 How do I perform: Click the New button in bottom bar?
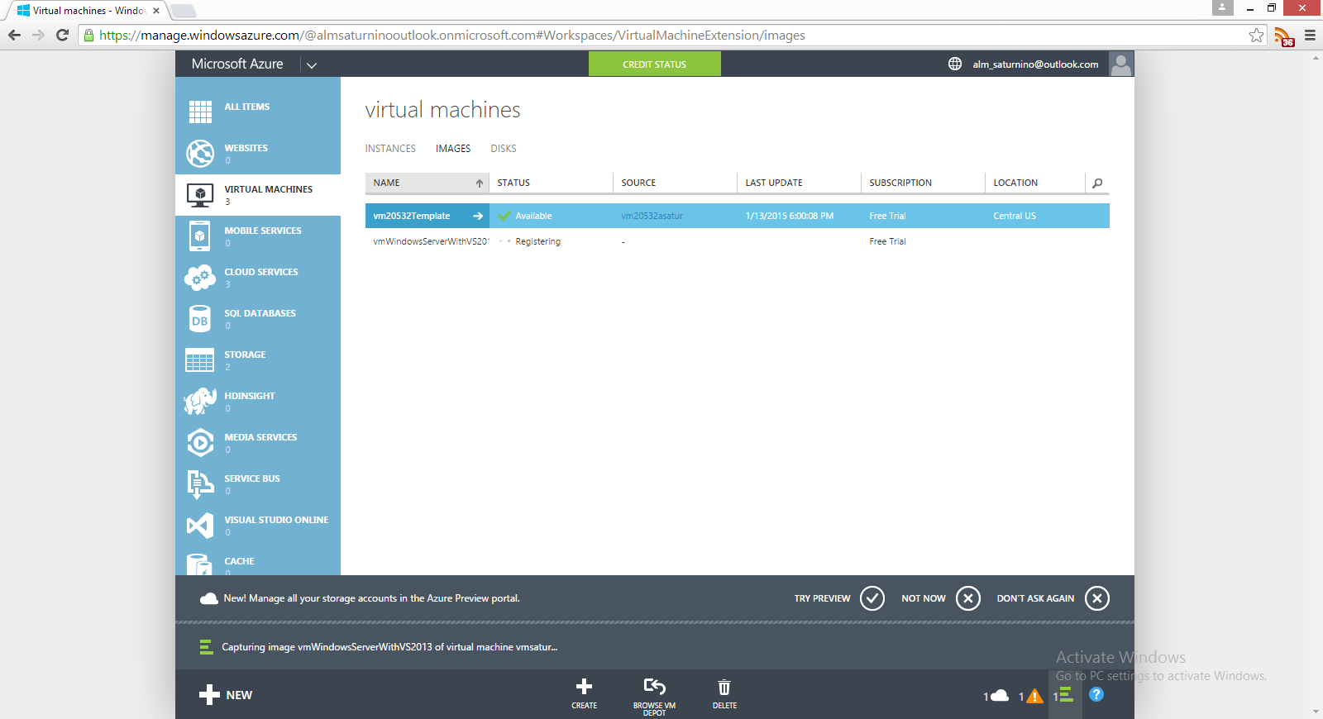(x=226, y=695)
